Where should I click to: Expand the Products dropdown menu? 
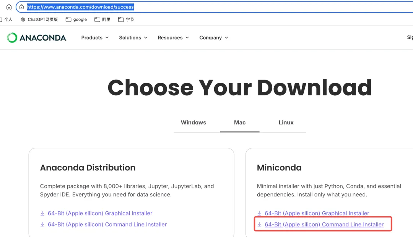pos(95,38)
